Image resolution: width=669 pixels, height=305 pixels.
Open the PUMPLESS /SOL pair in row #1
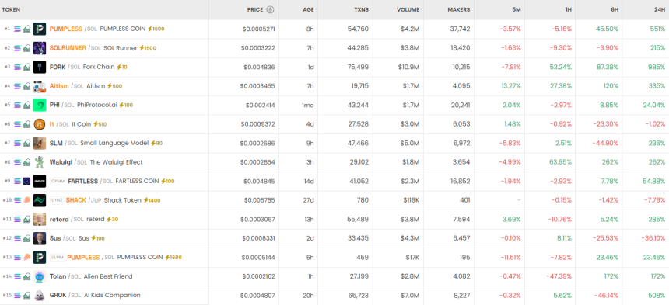[73, 29]
